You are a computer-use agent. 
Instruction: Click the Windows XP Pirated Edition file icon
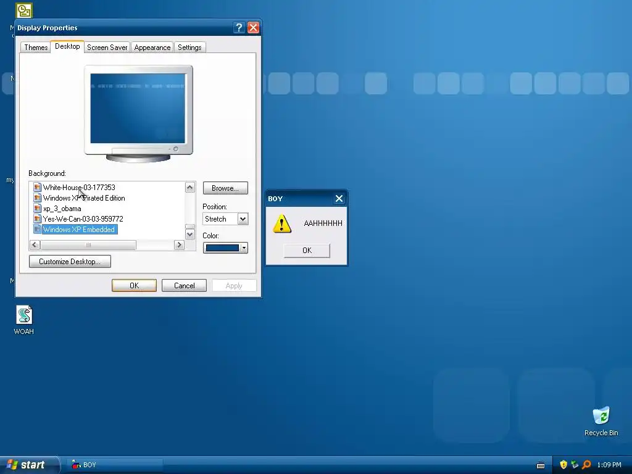click(37, 197)
